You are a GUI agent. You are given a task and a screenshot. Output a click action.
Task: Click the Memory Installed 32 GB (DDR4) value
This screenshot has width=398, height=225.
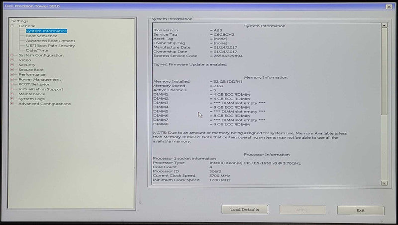coord(228,81)
